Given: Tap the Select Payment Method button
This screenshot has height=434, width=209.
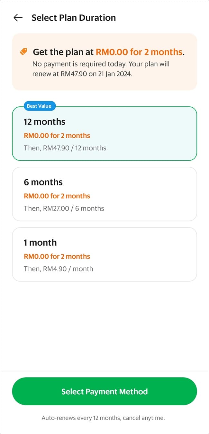Looking at the screenshot, I should pyautogui.click(x=104, y=391).
